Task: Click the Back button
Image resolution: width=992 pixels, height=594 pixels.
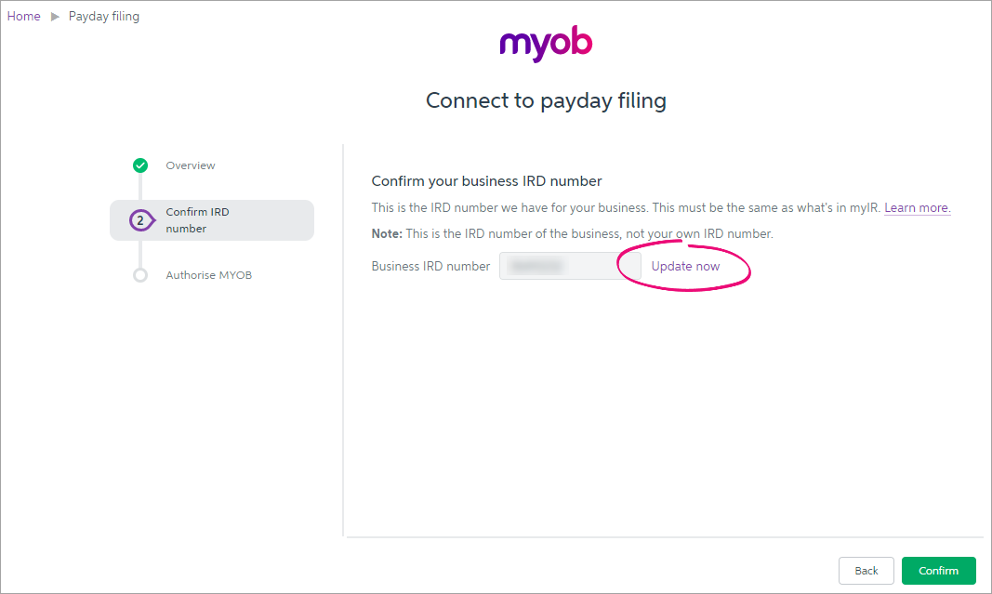Action: coord(866,571)
